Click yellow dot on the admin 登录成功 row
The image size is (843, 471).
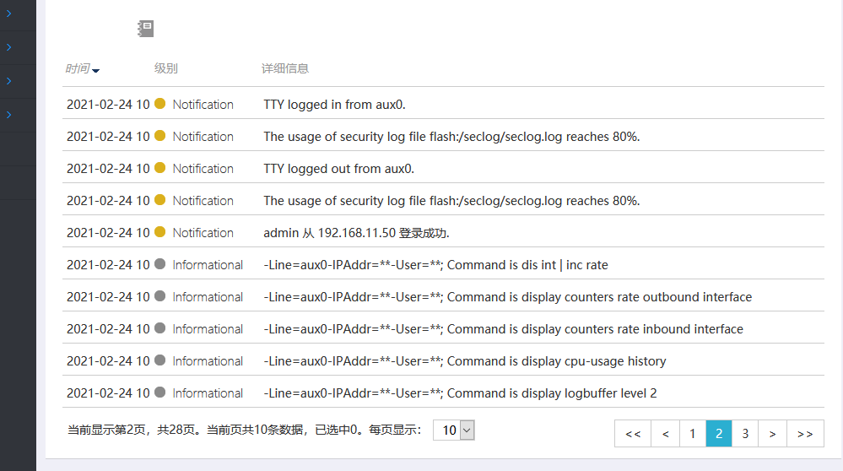[x=160, y=233]
